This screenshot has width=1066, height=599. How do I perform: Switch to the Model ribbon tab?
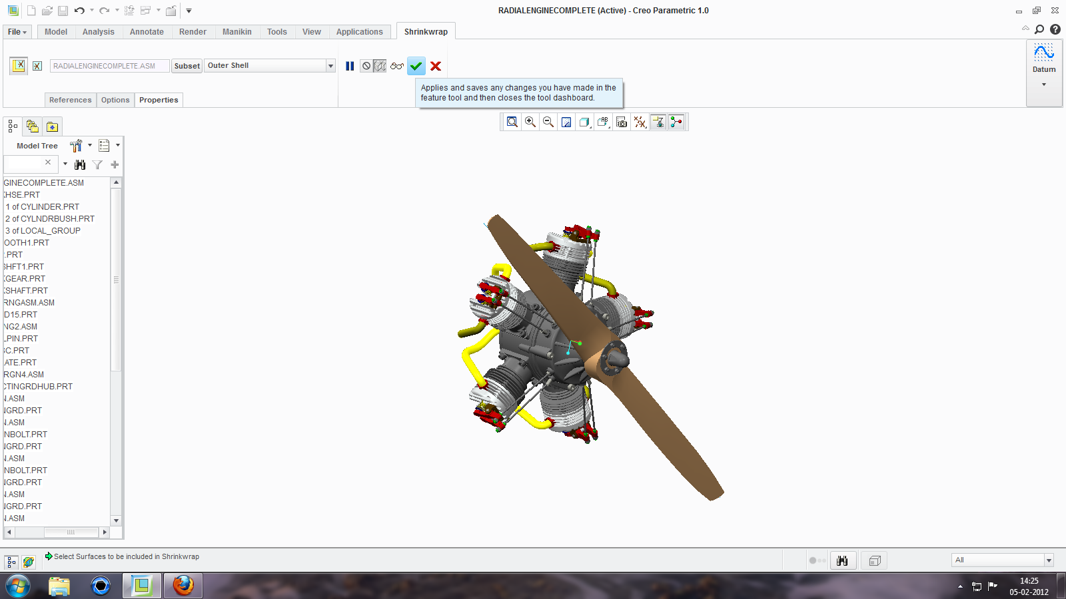[x=56, y=32]
